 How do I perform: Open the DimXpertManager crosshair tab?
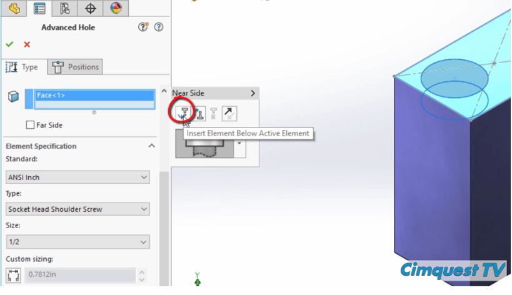(x=90, y=8)
